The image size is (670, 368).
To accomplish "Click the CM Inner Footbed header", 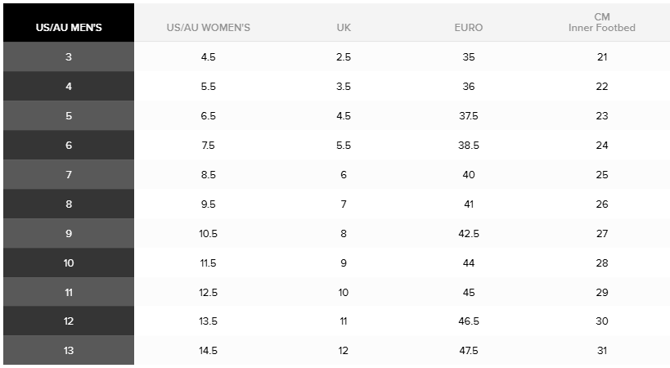I will coord(602,22).
